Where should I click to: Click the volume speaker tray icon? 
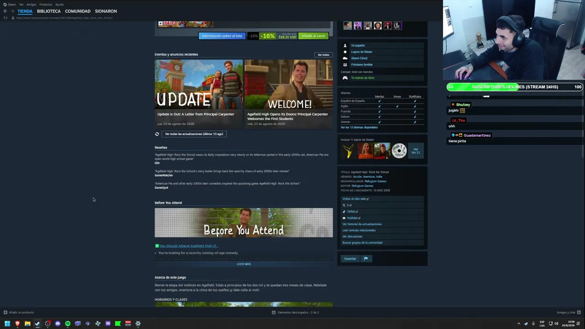tap(556, 324)
